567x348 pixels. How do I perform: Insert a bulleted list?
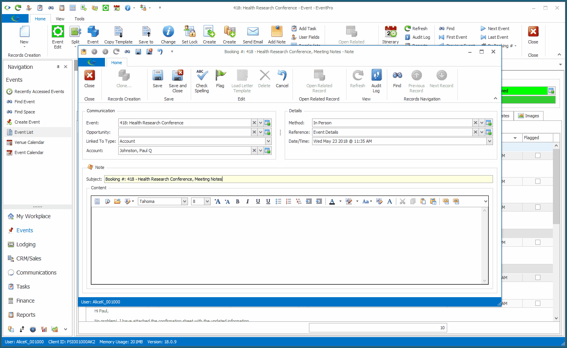point(278,201)
